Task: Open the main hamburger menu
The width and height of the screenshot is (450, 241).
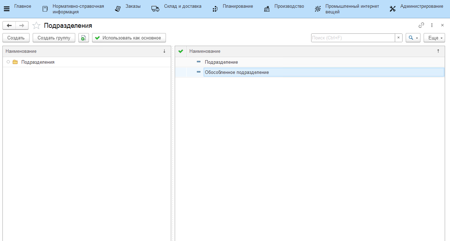Action: (x=6, y=9)
